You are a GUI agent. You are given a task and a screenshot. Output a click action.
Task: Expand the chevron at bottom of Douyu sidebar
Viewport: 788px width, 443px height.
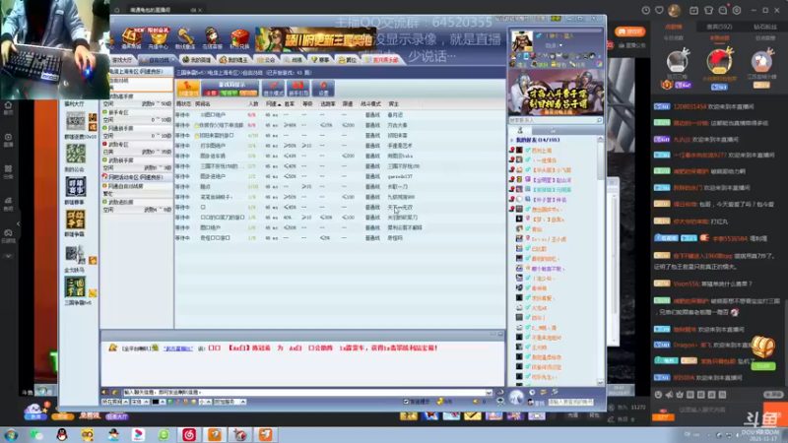click(8, 256)
